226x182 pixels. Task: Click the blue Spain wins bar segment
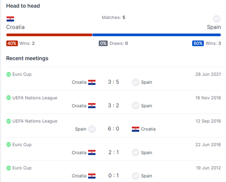coord(157,35)
